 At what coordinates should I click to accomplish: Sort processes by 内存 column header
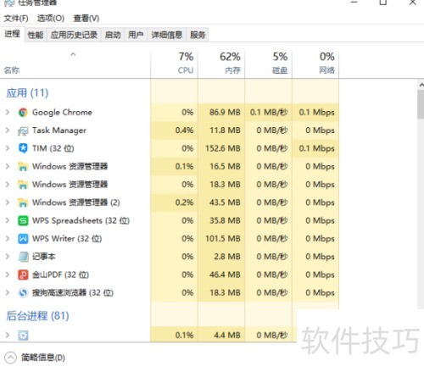[x=221, y=64]
